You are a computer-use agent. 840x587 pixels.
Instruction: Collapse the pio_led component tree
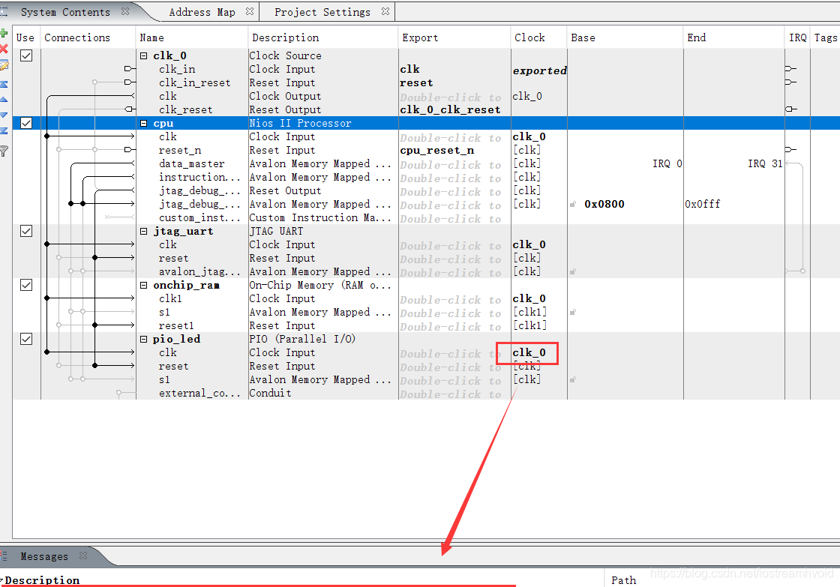click(x=143, y=339)
